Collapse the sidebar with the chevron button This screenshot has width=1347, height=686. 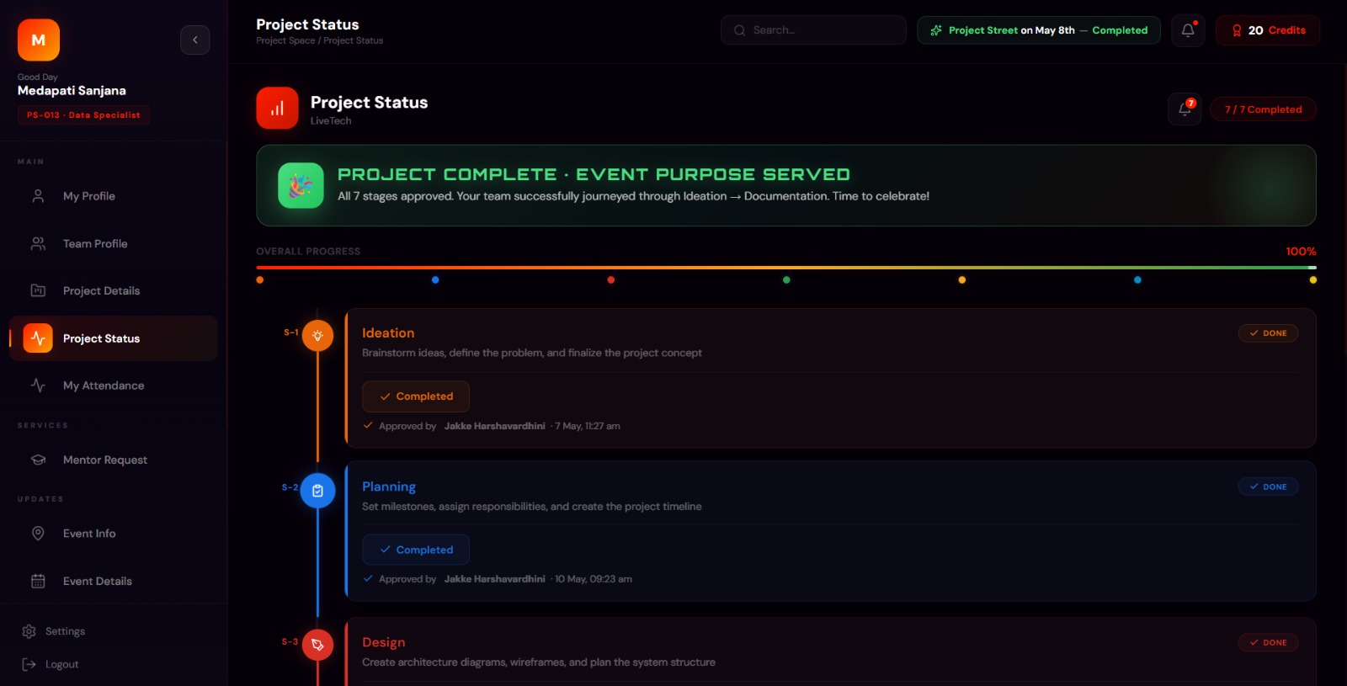pos(194,40)
